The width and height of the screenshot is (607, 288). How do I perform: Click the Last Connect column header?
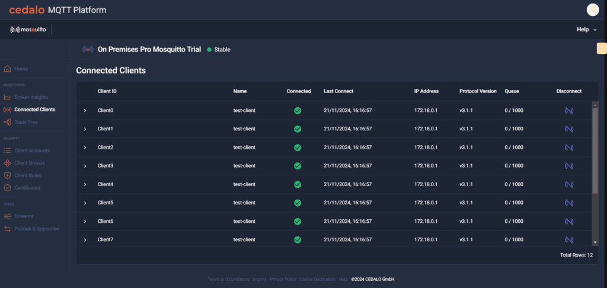[x=338, y=91]
